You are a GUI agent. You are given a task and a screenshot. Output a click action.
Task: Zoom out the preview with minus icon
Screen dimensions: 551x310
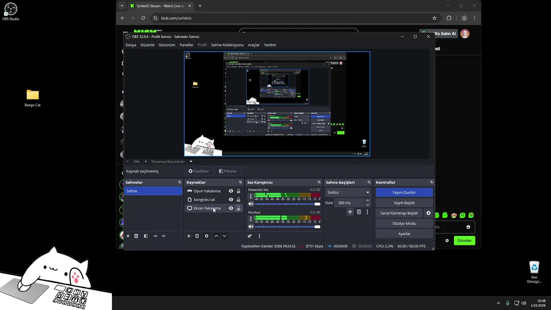[127, 161]
